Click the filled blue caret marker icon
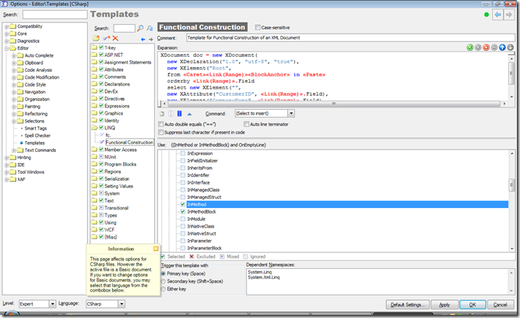Screen dimensions: 520x318 (x=179, y=114)
